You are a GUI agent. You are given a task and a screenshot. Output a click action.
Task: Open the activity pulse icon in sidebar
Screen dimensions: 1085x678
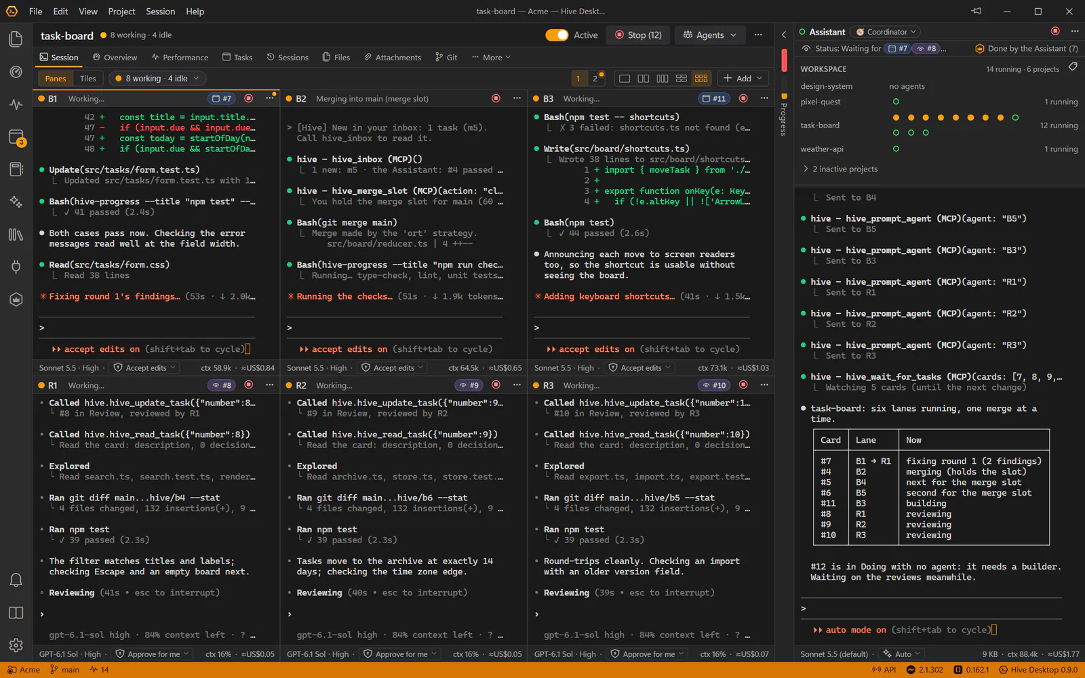[x=16, y=104]
